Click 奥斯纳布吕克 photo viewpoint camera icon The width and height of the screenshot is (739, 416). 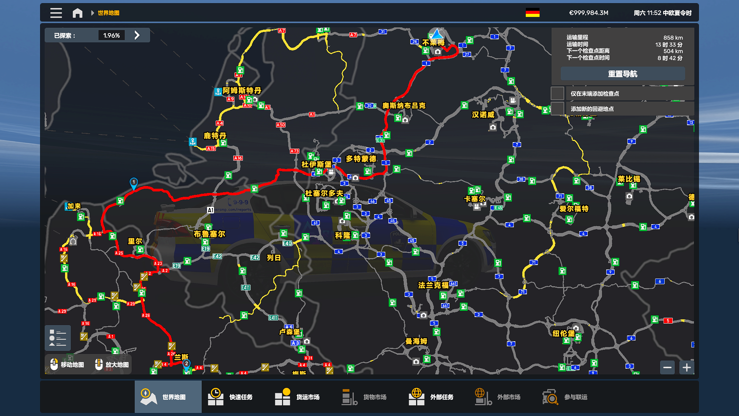[x=405, y=120]
